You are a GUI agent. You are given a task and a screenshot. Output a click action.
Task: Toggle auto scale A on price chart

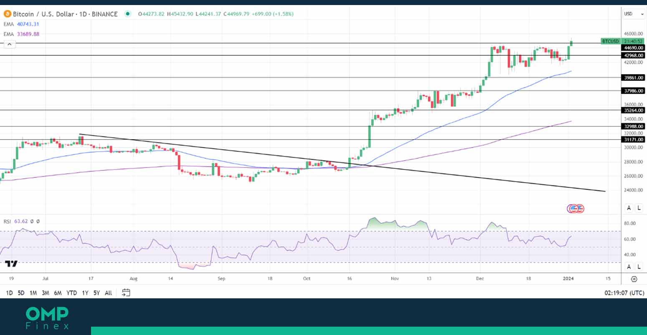tap(629, 208)
